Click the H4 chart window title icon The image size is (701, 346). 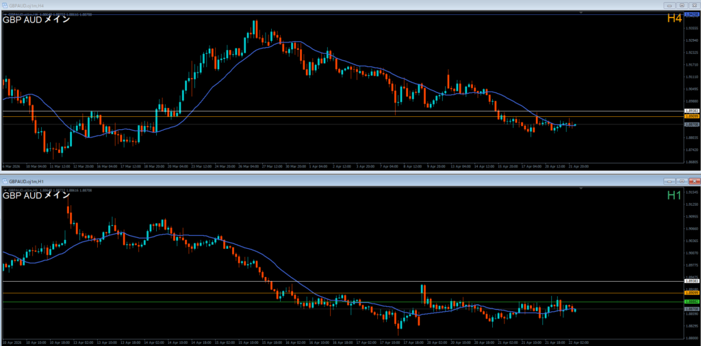pyautogui.click(x=5, y=5)
